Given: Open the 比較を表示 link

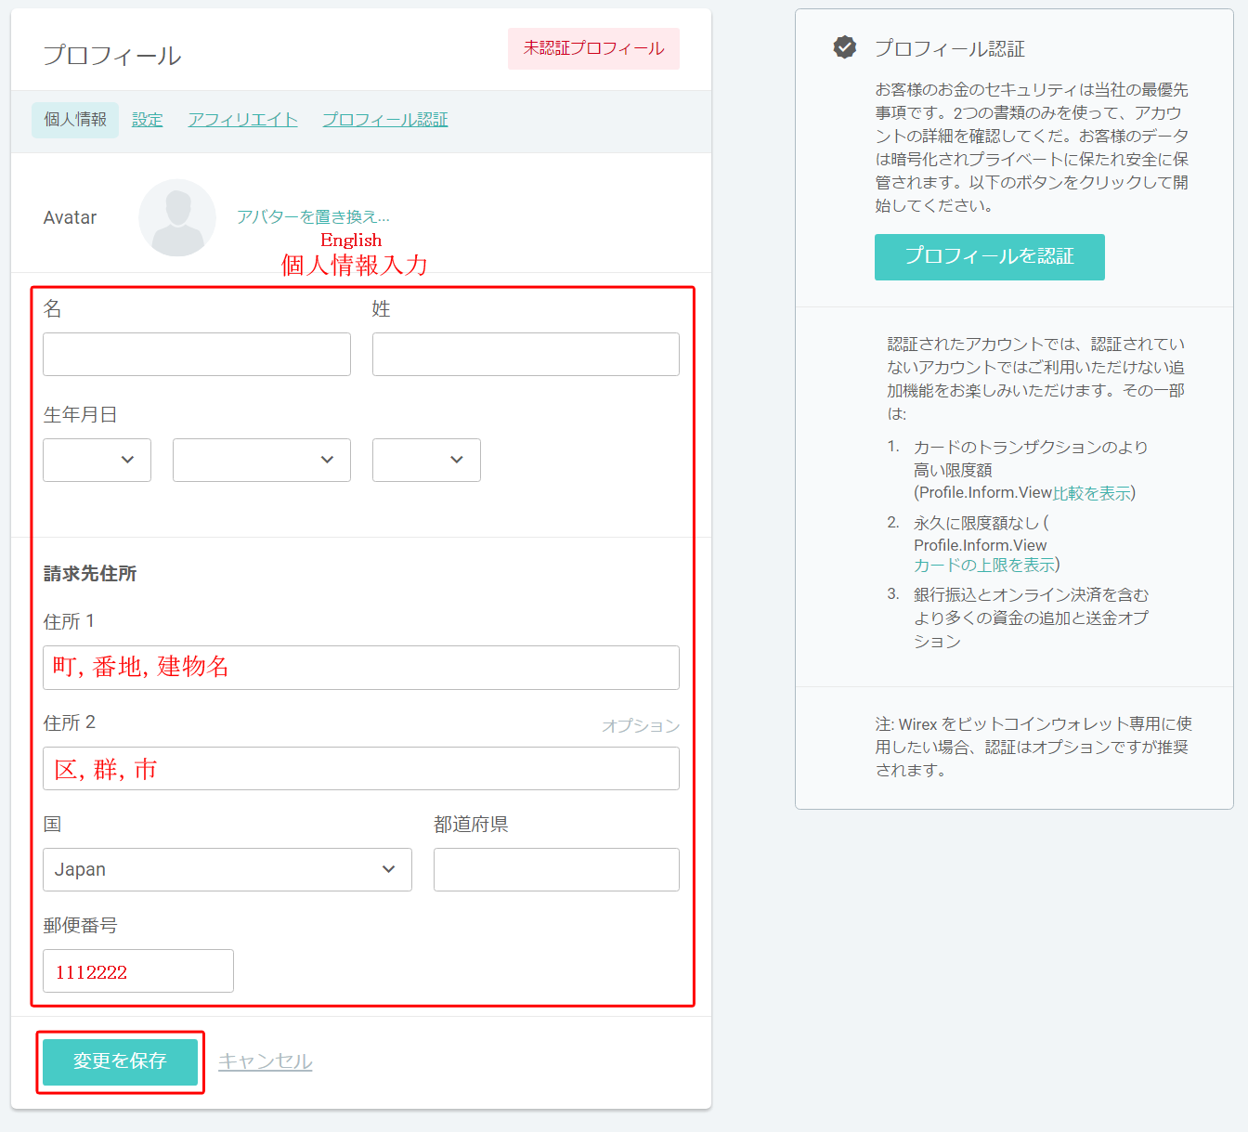Looking at the screenshot, I should point(1091,493).
